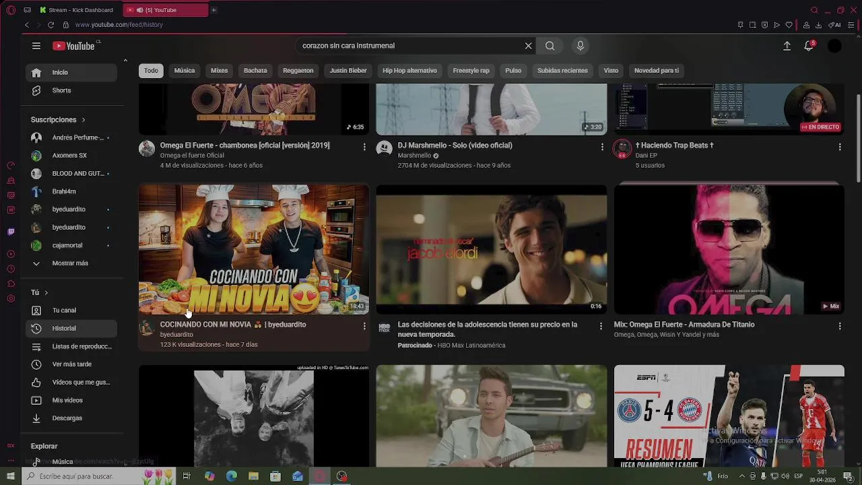The image size is (862, 485).
Task: Open options menu for Marshmello Solo video
Action: (602, 147)
